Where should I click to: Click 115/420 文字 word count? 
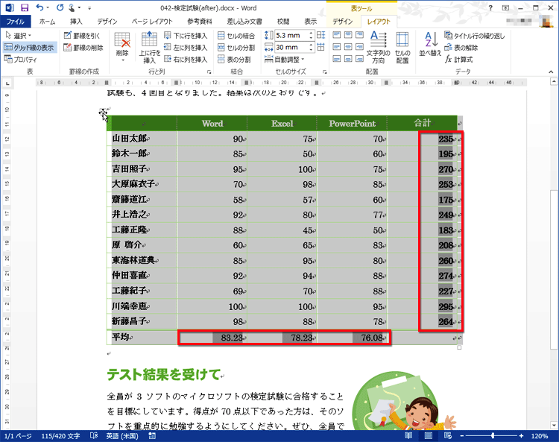tap(60, 435)
